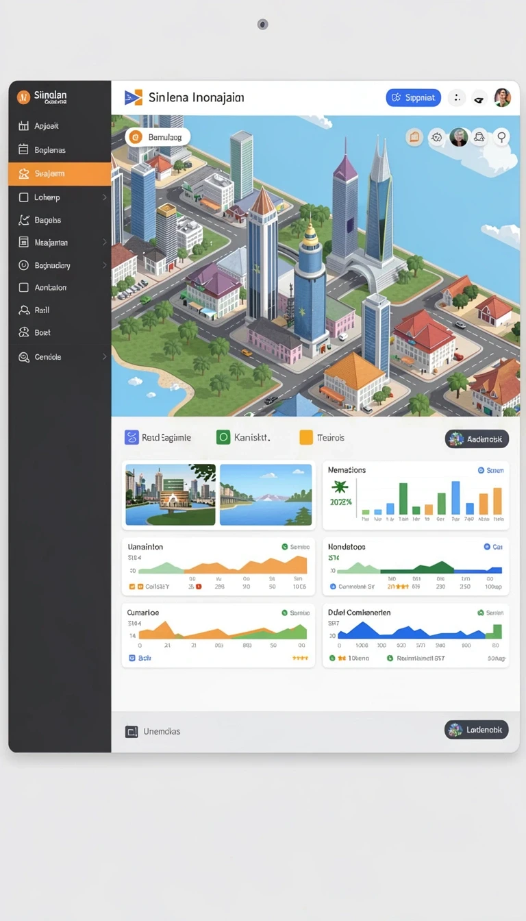Click the Bajnuclary circle icon
This screenshot has width=526, height=921.
point(23,265)
